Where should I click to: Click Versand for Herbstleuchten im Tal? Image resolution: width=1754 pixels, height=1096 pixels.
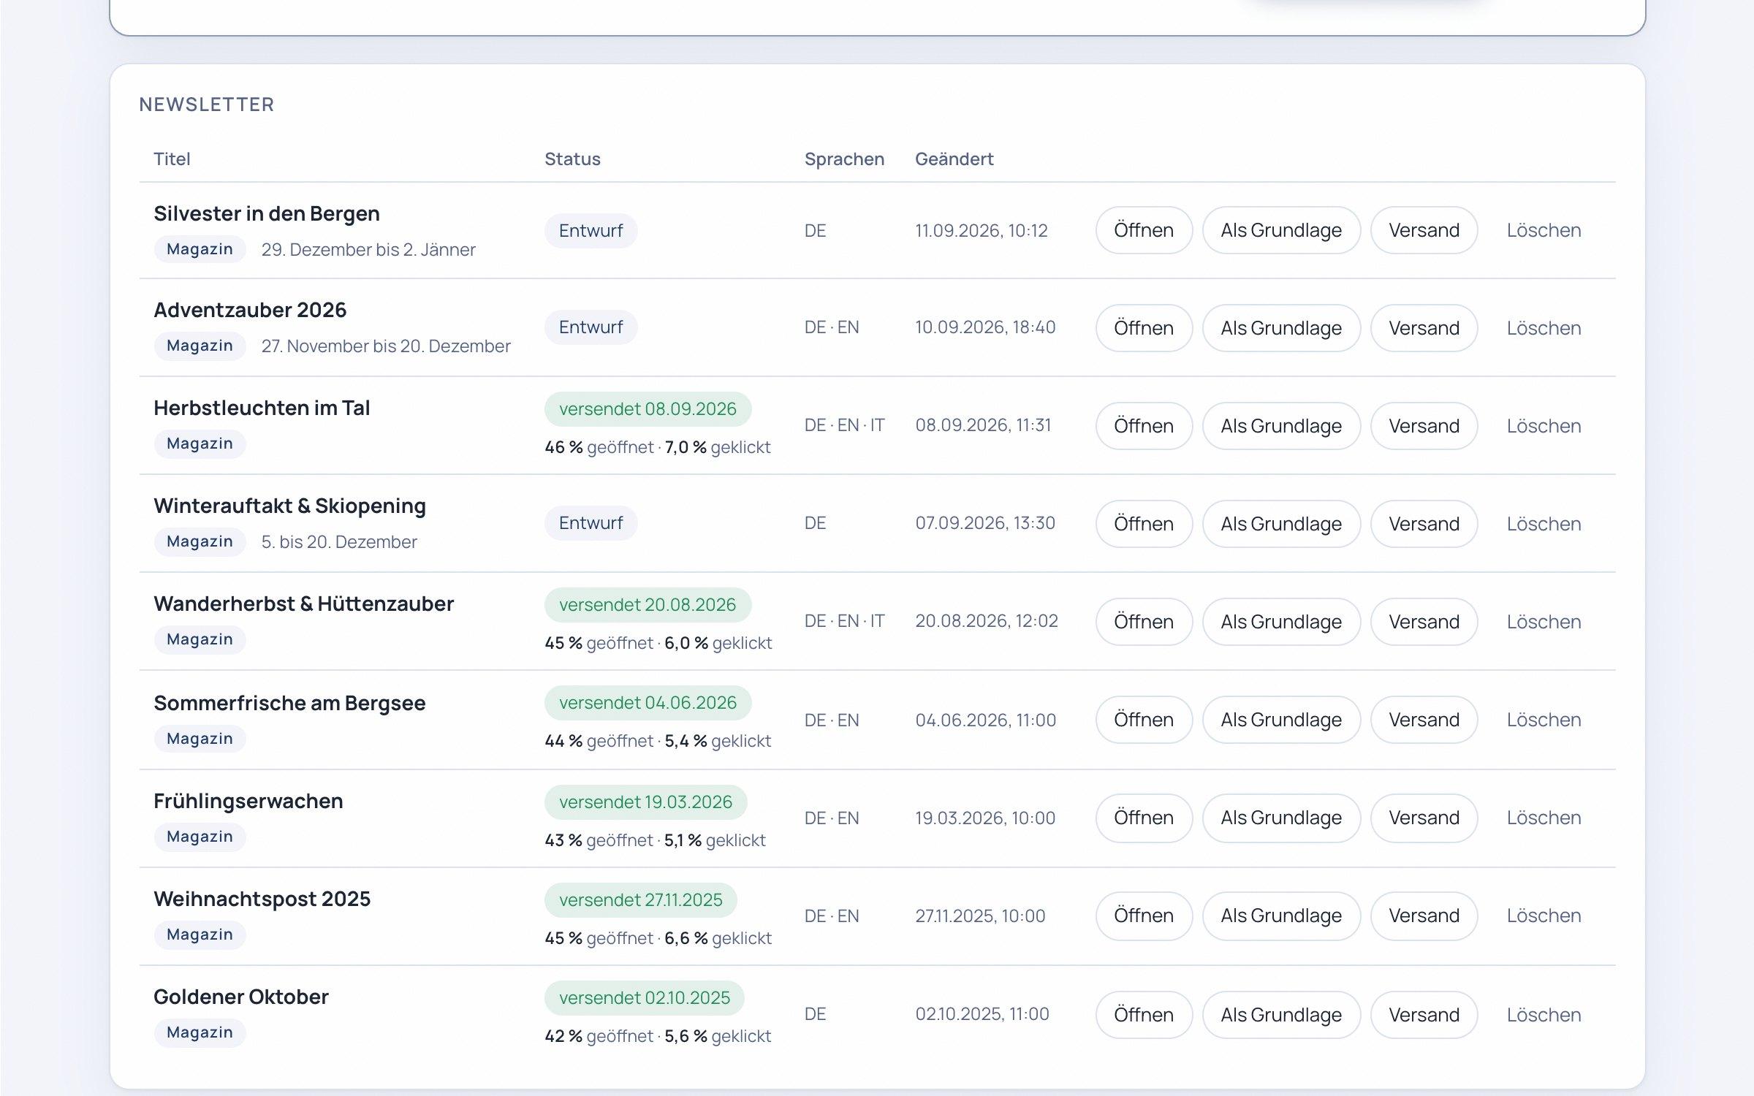(1424, 426)
